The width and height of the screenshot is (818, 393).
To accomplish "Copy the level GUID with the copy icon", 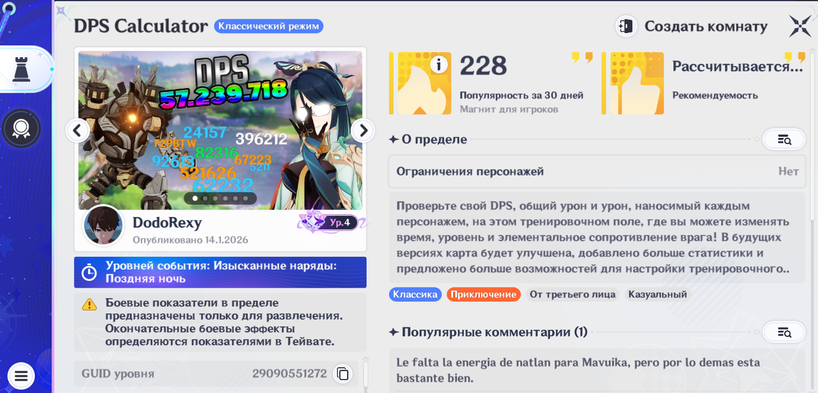I will (x=343, y=373).
